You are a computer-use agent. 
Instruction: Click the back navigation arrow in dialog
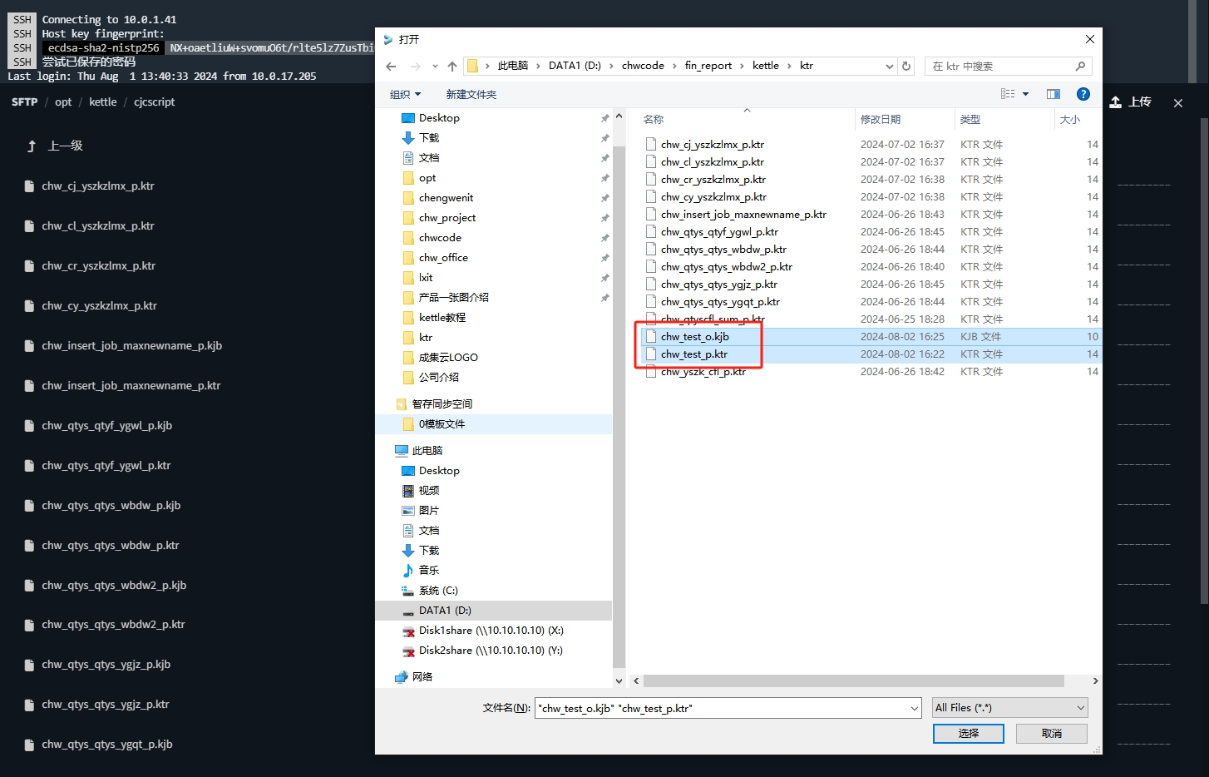(391, 67)
